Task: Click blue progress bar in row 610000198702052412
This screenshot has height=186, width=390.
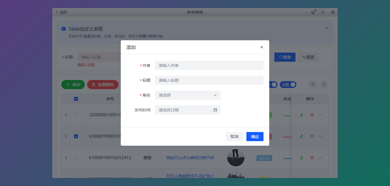Action: point(287,159)
